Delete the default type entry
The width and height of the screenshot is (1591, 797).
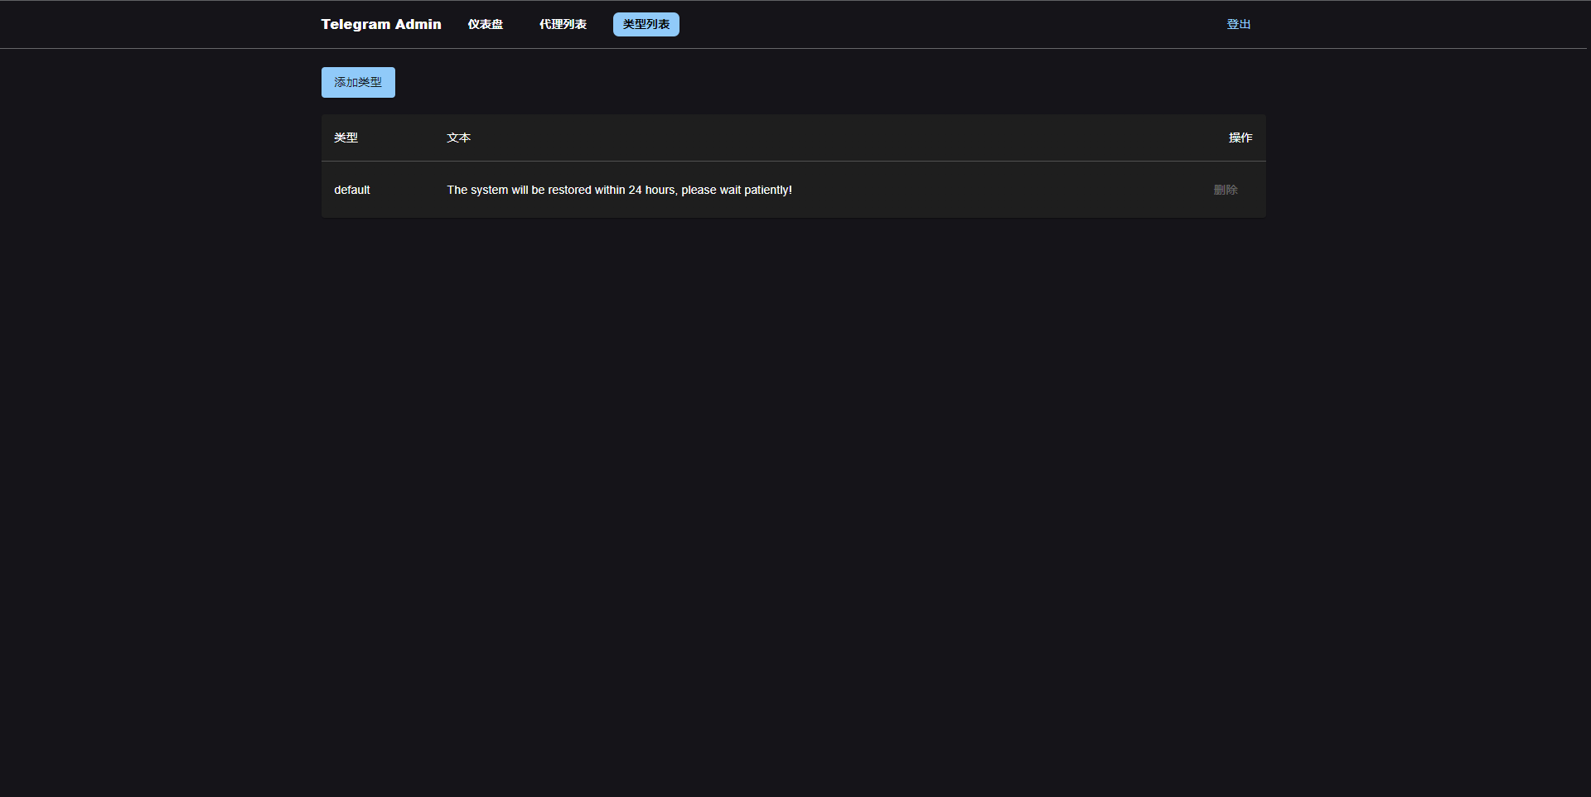point(1226,190)
